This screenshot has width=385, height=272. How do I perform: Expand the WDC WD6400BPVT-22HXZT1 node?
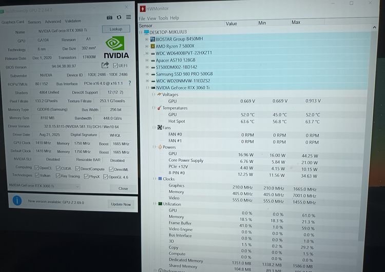coord(147,53)
